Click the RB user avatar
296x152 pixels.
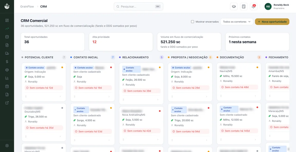(268, 6)
